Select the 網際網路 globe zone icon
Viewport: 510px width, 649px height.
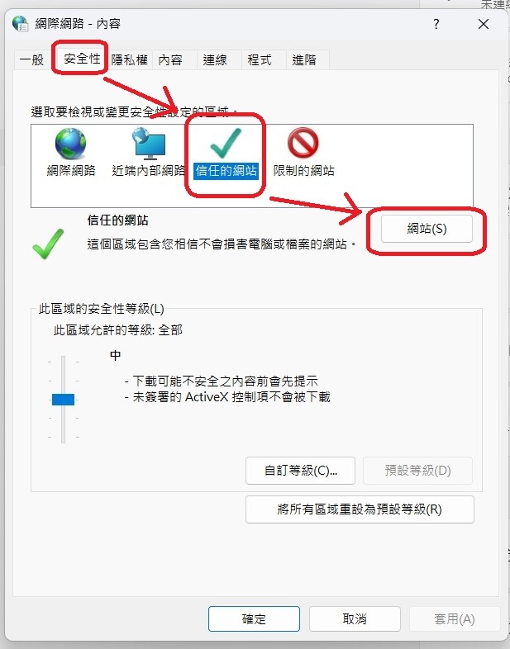[71, 144]
